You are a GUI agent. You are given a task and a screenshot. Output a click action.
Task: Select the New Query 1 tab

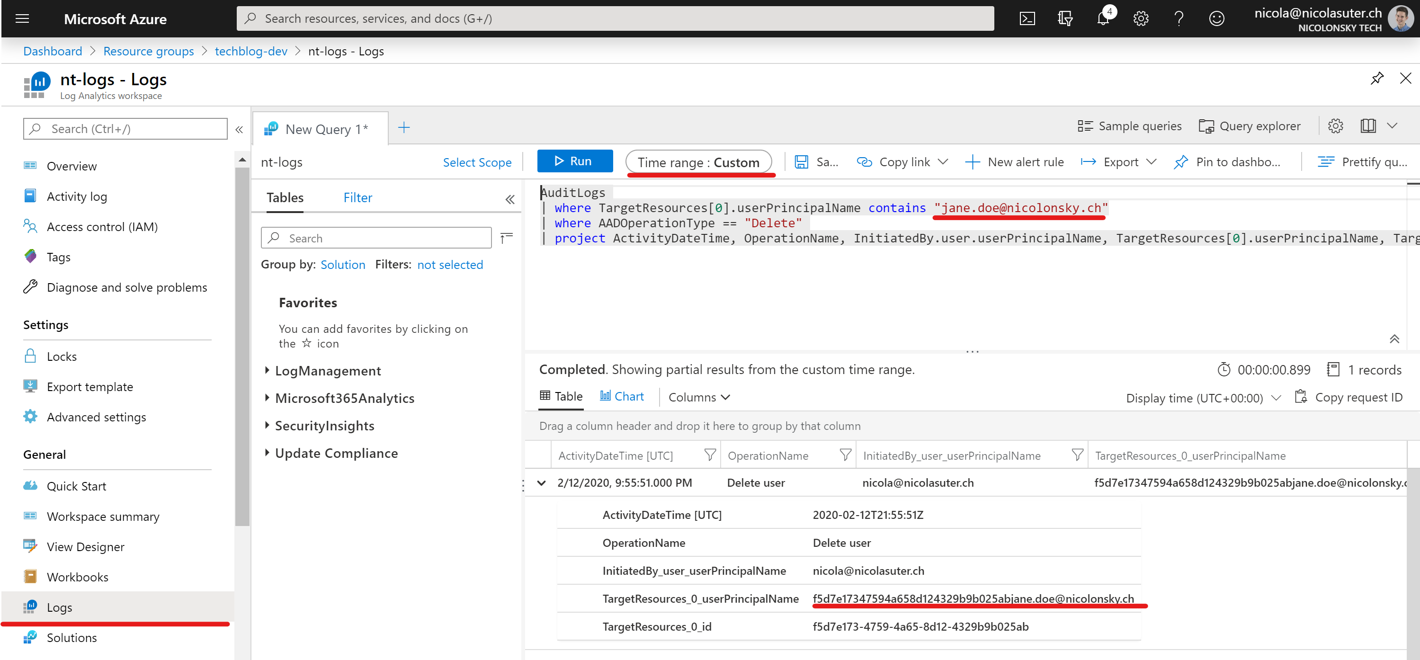click(x=320, y=129)
